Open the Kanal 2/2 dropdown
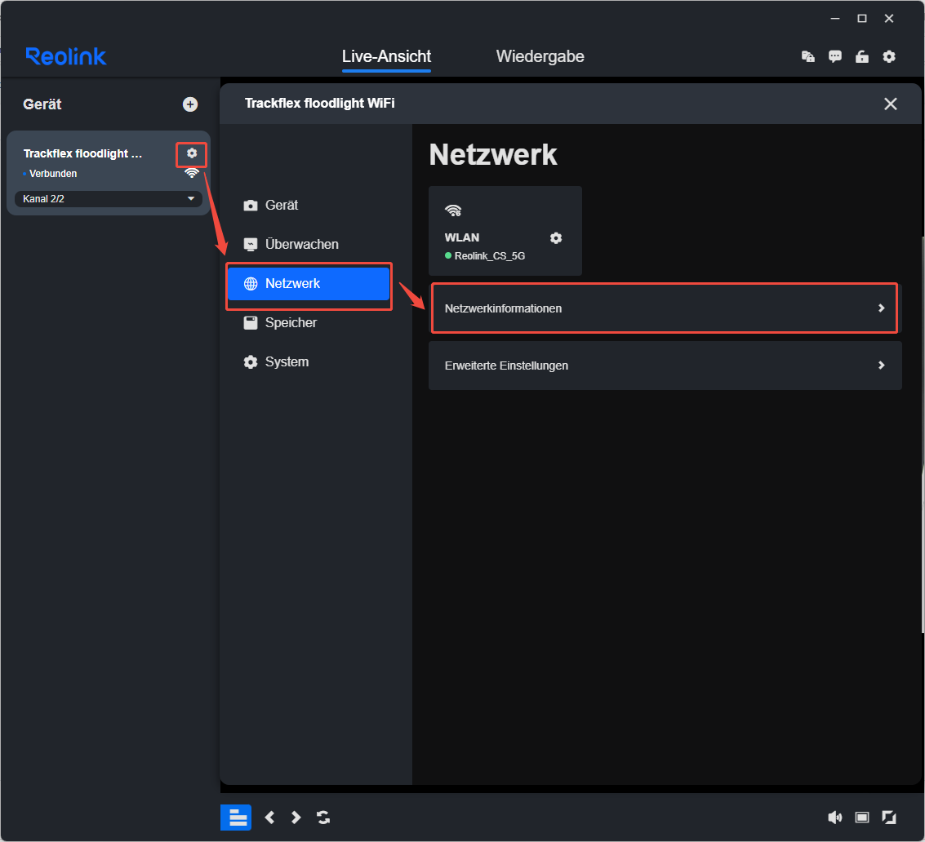The width and height of the screenshot is (925, 842). pyautogui.click(x=108, y=199)
